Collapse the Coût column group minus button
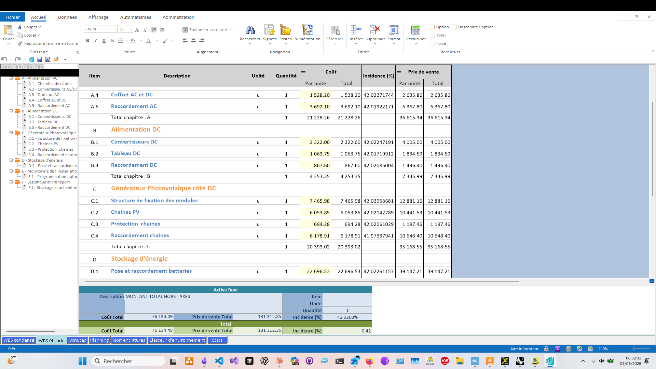The height and width of the screenshot is (369, 656). (x=303, y=72)
